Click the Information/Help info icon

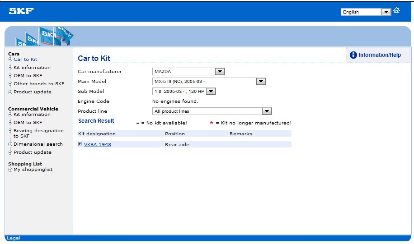353,55
